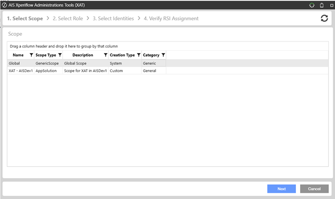The height and width of the screenshot is (199, 335).
Task: Click the group-by drop area text
Action: coord(63,46)
